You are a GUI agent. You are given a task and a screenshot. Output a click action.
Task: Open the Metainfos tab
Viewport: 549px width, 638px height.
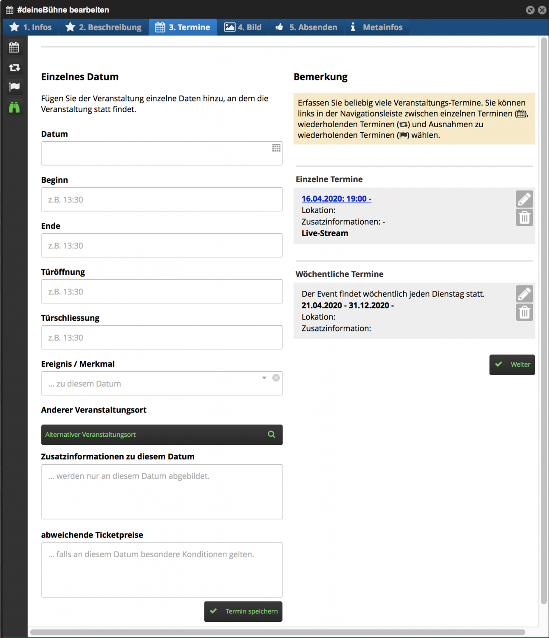tap(376, 27)
